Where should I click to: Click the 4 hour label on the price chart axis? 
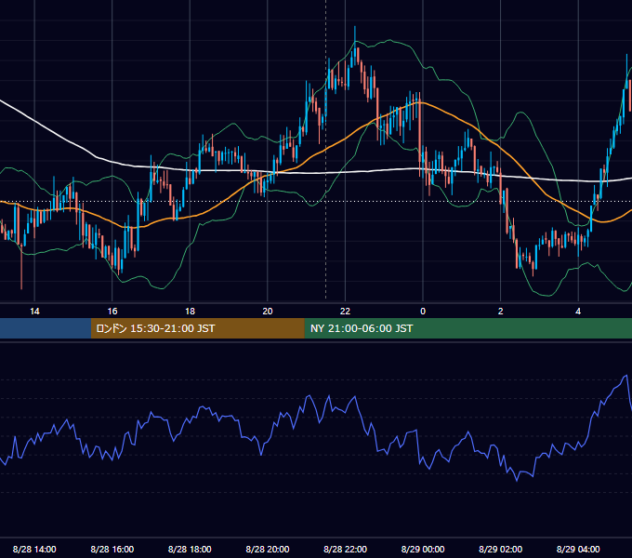(578, 312)
